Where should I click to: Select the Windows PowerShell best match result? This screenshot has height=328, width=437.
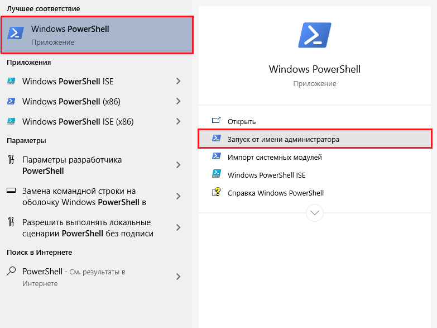coord(97,35)
